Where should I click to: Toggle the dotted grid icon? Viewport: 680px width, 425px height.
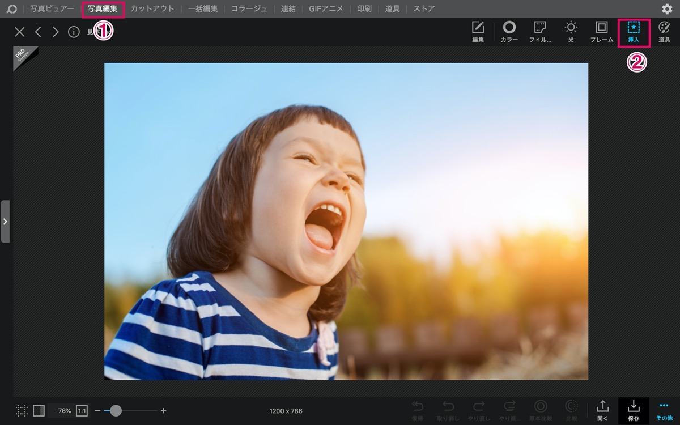[x=22, y=411]
